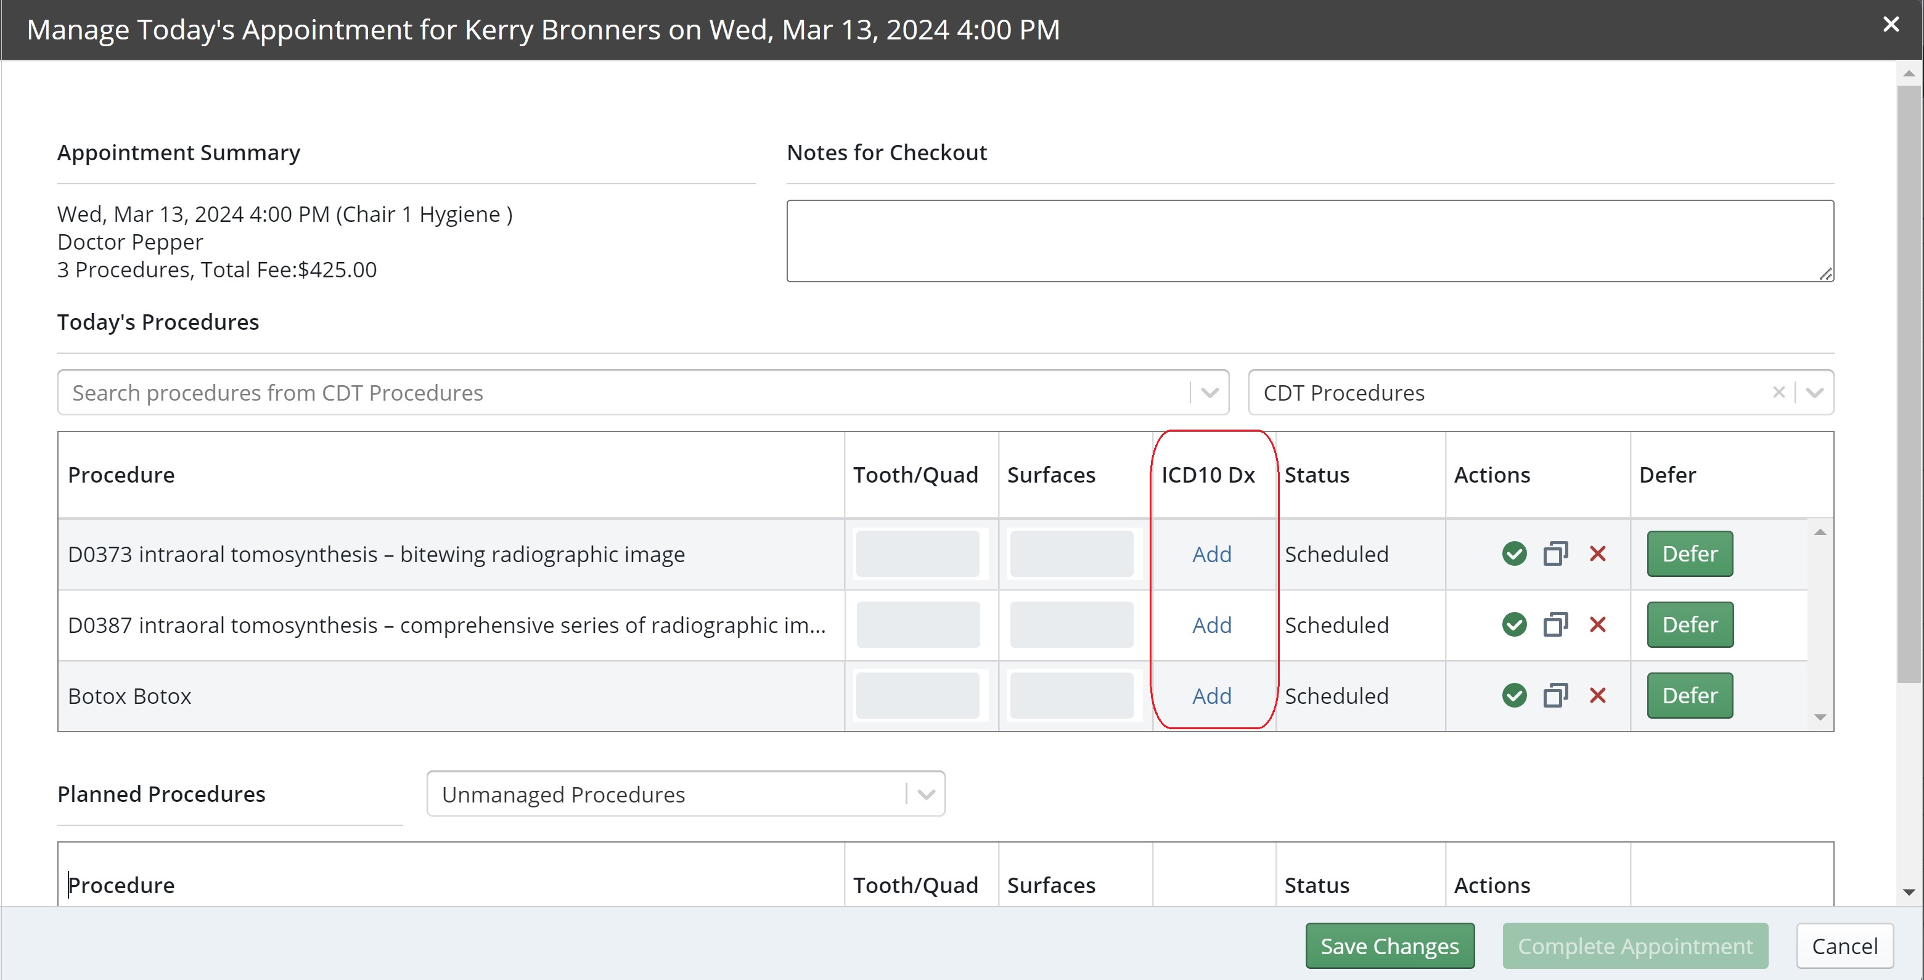Copy the Botox procedure row
Viewport: 1924px width, 980px height.
click(x=1556, y=695)
